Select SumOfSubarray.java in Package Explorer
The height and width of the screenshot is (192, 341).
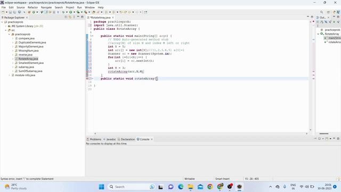[30, 71]
